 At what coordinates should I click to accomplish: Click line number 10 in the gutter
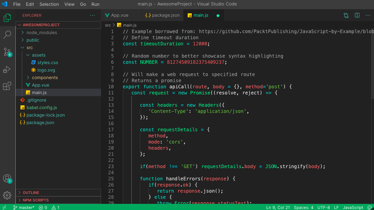click(111, 87)
